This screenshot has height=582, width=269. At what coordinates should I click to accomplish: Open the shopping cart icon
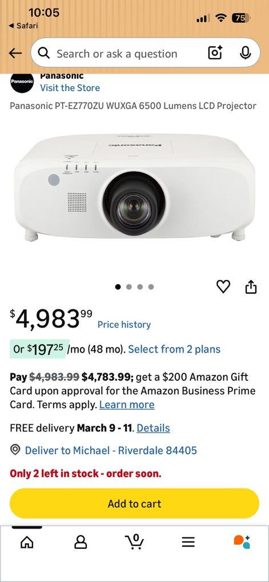click(135, 541)
